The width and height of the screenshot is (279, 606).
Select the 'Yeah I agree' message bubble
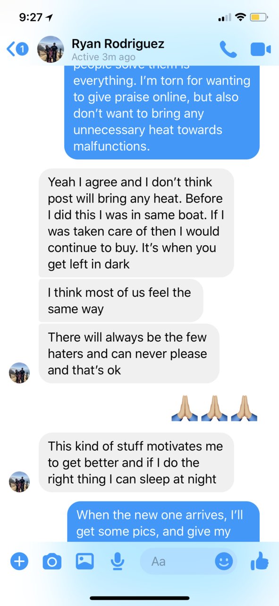(136, 223)
